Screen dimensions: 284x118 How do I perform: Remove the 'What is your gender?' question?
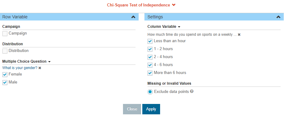[x=40, y=68]
